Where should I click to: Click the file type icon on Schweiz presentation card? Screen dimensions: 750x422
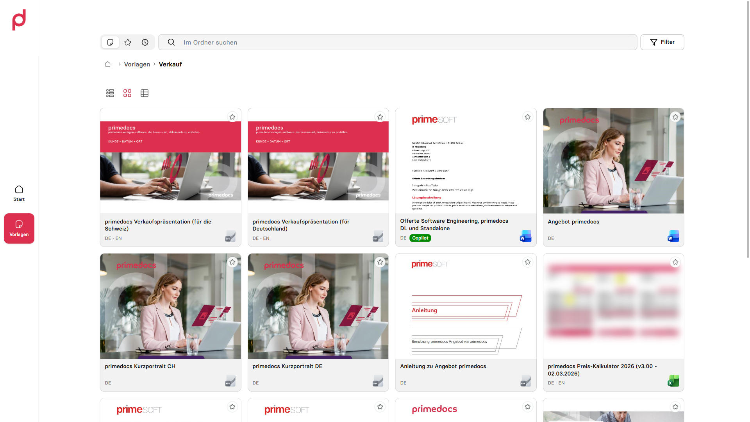230,236
